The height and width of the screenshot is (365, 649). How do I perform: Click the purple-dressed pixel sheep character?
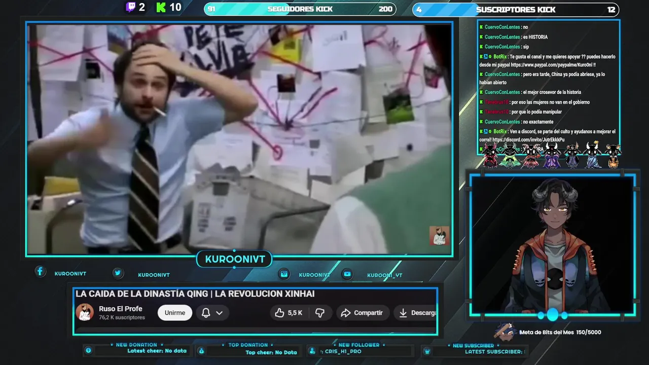(x=552, y=156)
